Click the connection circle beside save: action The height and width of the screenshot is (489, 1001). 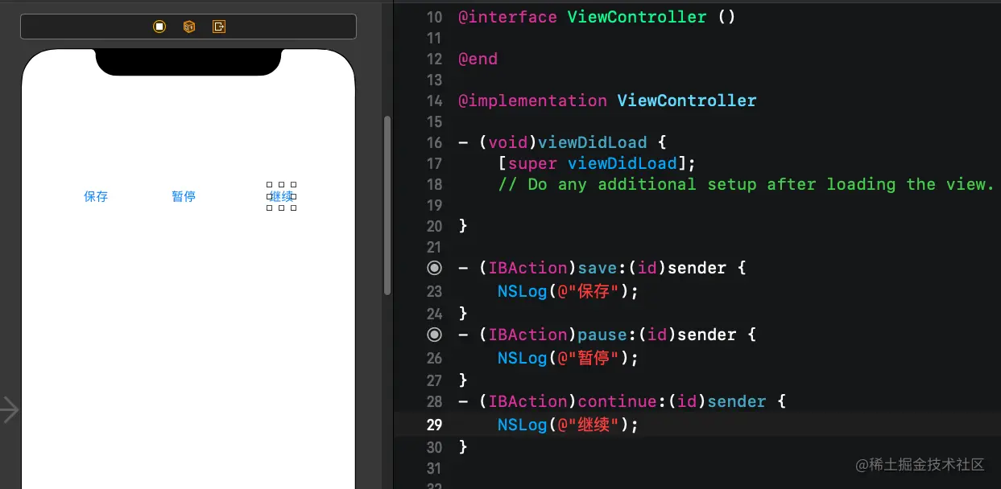[434, 268]
